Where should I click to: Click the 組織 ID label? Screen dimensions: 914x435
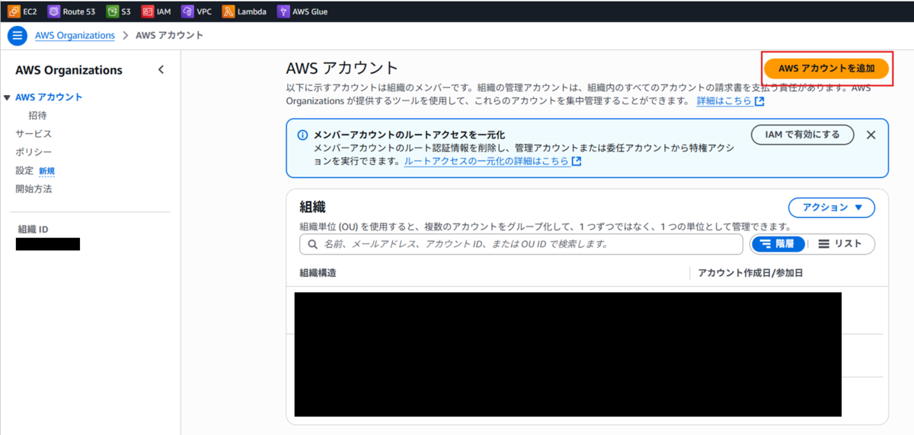pyautogui.click(x=33, y=230)
